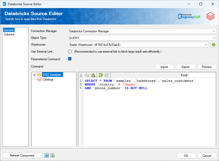Click the Import button
219x161 pixels.
click(x=164, y=67)
